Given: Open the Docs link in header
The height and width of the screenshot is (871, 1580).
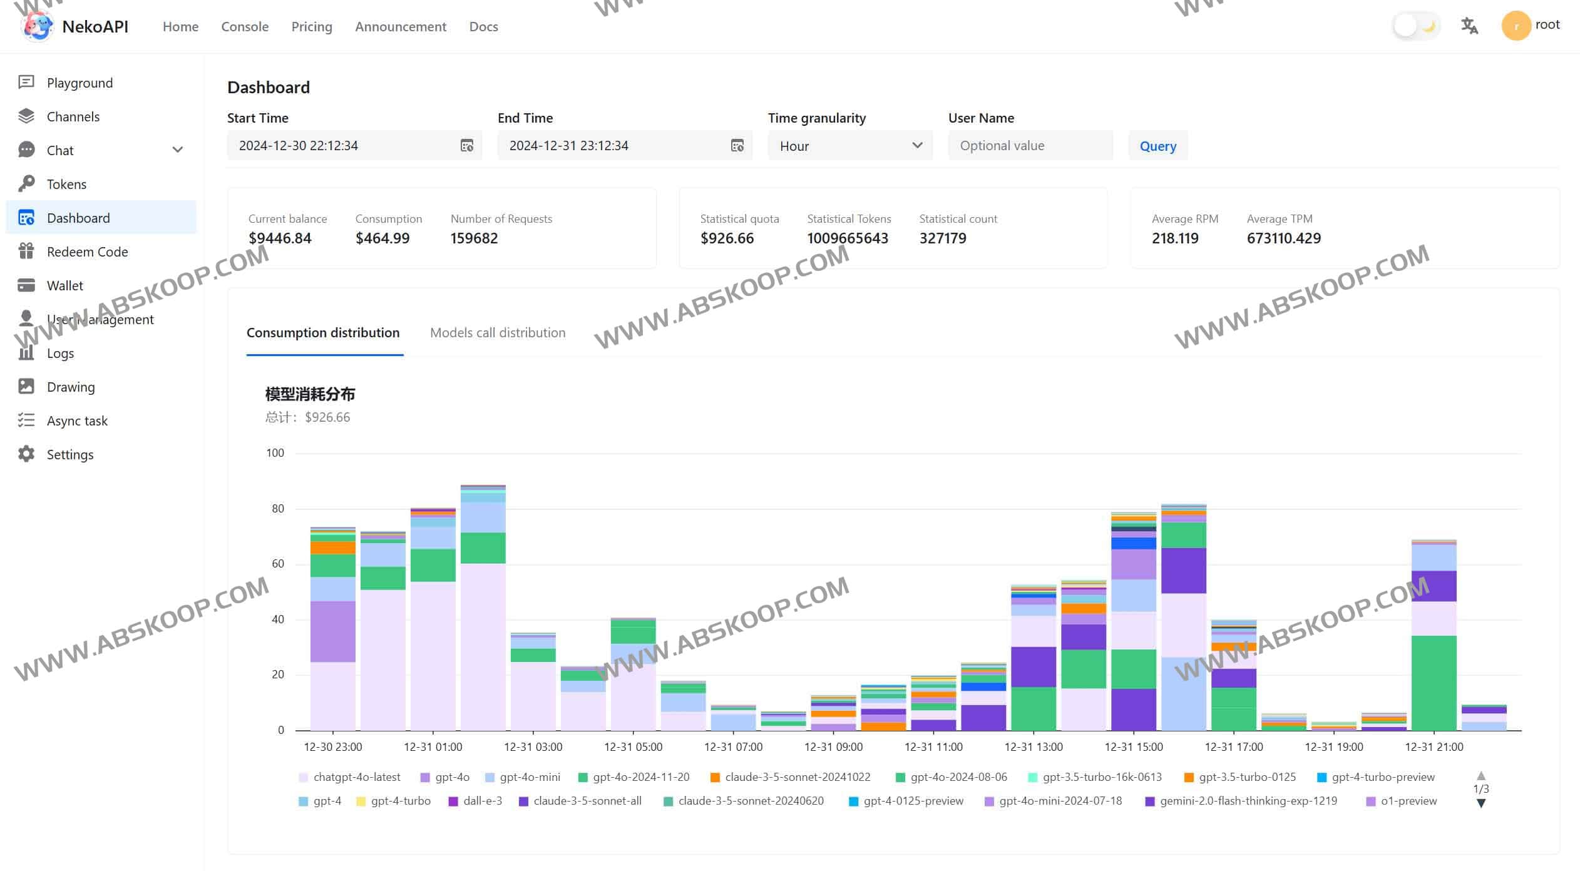Looking at the screenshot, I should [483, 26].
